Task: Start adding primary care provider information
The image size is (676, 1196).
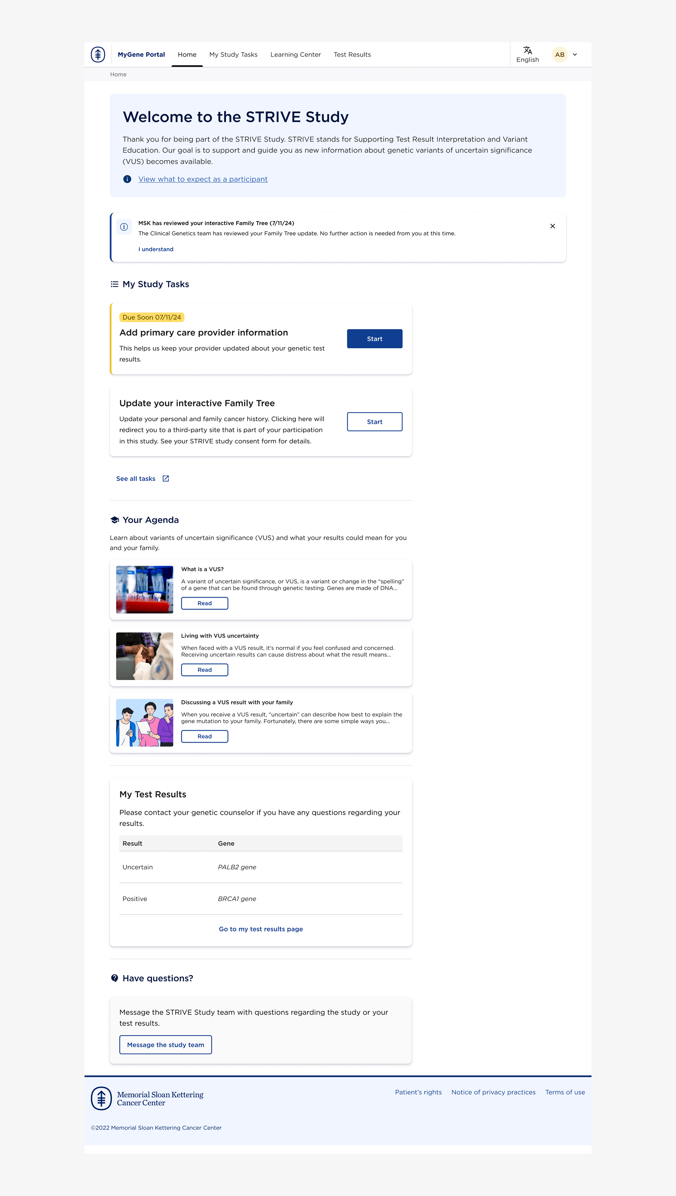Action: pos(374,339)
